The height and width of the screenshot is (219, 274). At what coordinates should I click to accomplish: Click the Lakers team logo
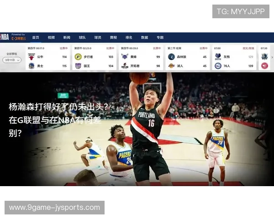point(171,66)
